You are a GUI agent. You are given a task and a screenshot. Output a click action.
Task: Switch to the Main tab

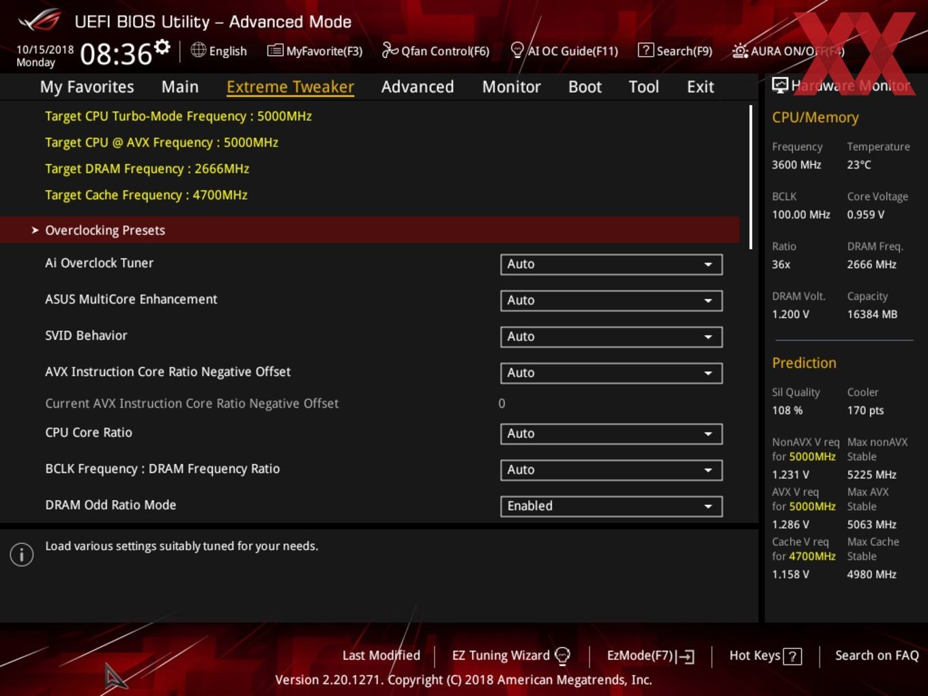(x=180, y=87)
